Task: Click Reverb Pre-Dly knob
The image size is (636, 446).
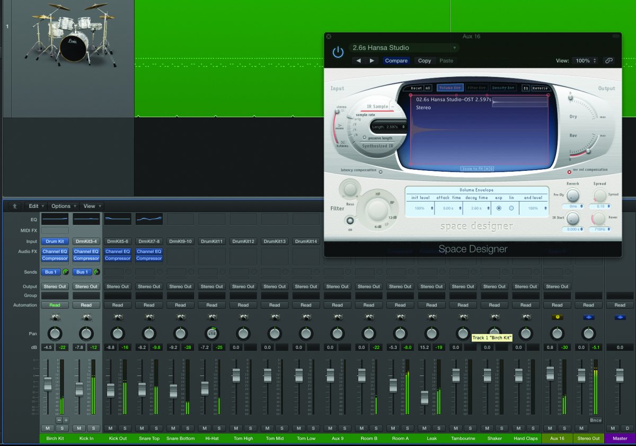Action: click(x=573, y=195)
